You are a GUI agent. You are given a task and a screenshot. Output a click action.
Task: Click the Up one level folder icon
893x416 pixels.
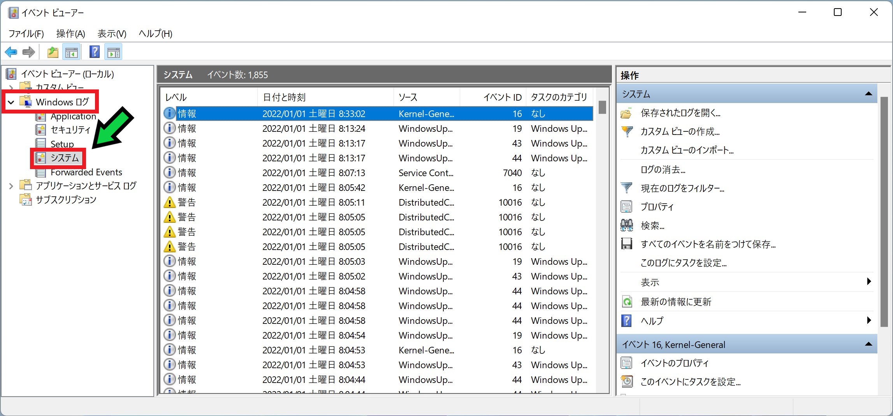click(x=53, y=52)
